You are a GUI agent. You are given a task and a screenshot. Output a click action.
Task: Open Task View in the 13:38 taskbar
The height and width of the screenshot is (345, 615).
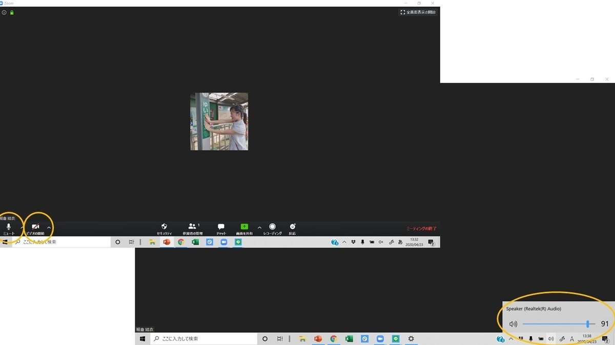(280, 338)
